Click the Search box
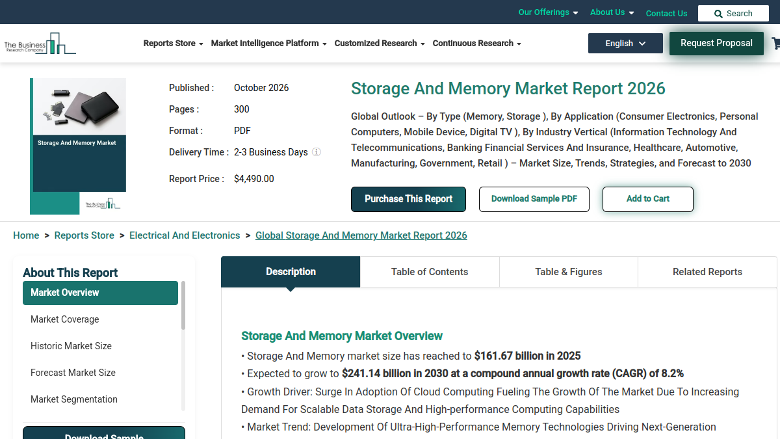 (733, 13)
